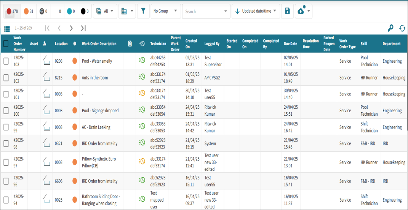Go to the previous page

pos(59,28)
